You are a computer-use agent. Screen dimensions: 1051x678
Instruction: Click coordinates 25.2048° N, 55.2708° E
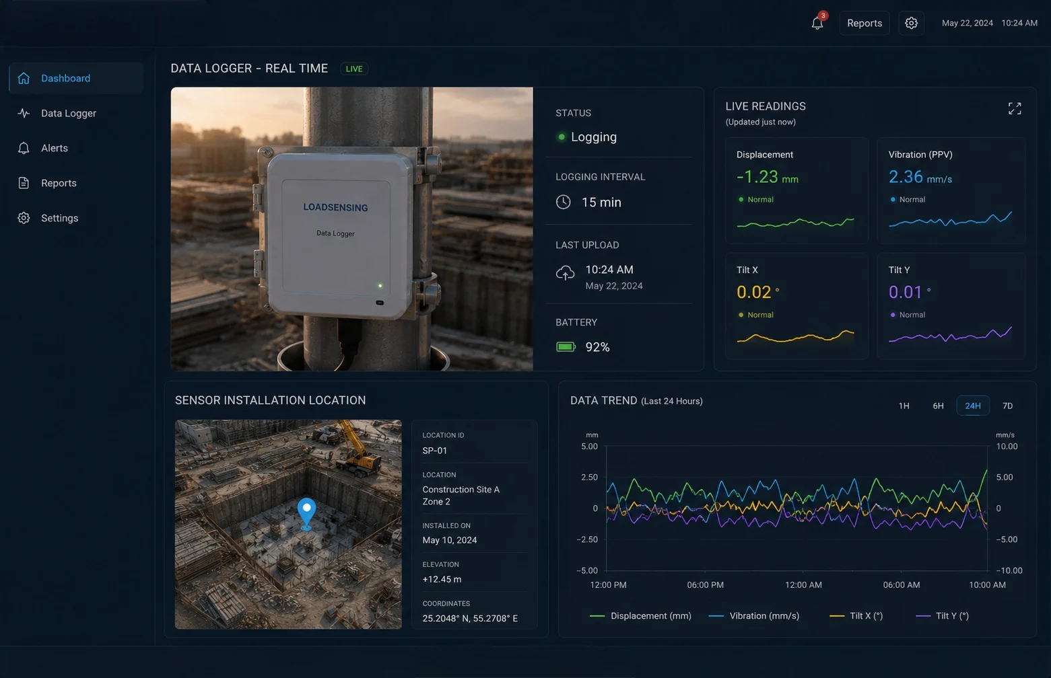470,618
